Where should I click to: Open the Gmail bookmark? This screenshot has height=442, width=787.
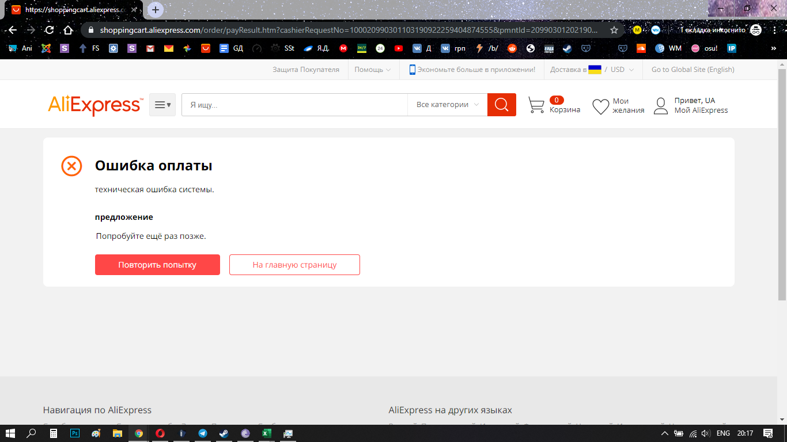[150, 48]
